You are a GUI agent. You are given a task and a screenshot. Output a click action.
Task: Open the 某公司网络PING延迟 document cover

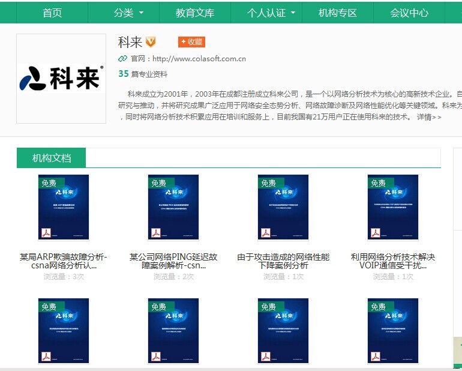(x=173, y=207)
